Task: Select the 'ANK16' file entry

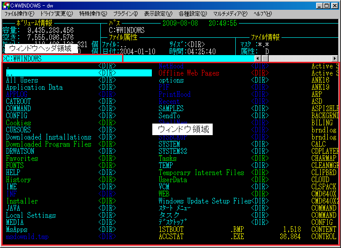Action: tap(320, 80)
